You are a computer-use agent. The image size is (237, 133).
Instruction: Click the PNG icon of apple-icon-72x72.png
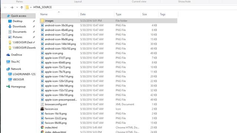[x=42, y=67]
